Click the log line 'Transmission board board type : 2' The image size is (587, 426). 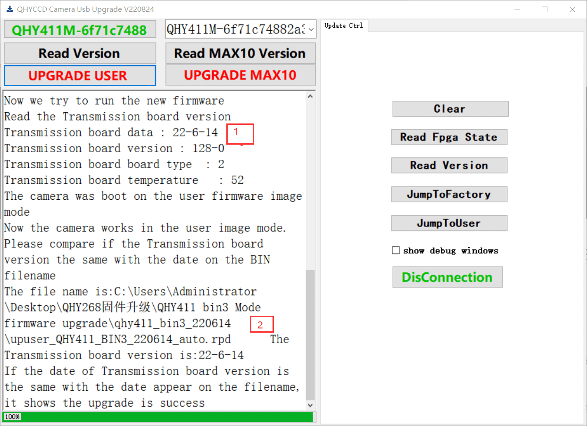[x=115, y=164]
